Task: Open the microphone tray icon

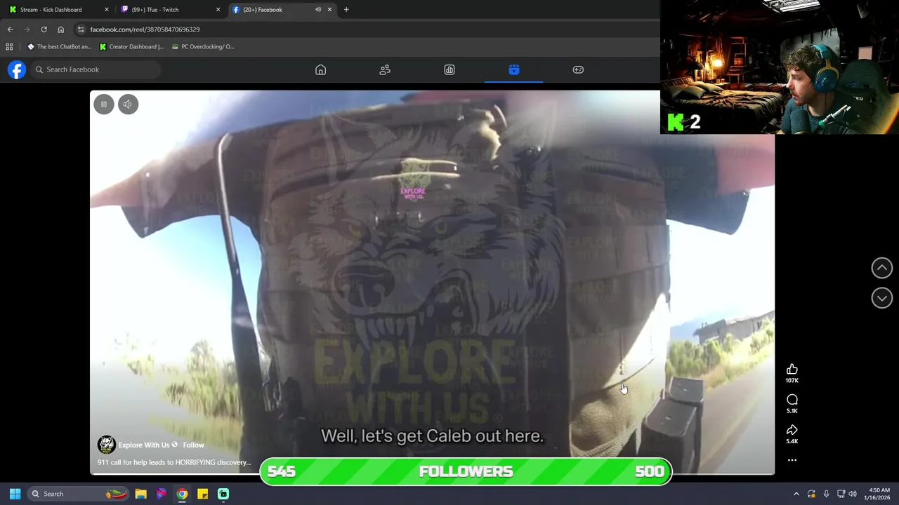Action: pos(826,494)
